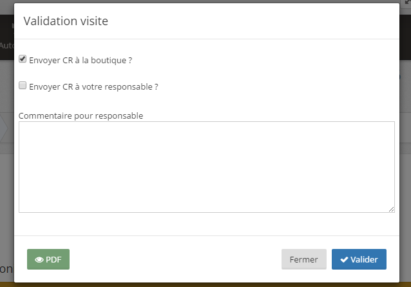Image resolution: width=411 pixels, height=287 pixels.
Task: Click the resize grip of the comment textarea
Action: [391, 209]
